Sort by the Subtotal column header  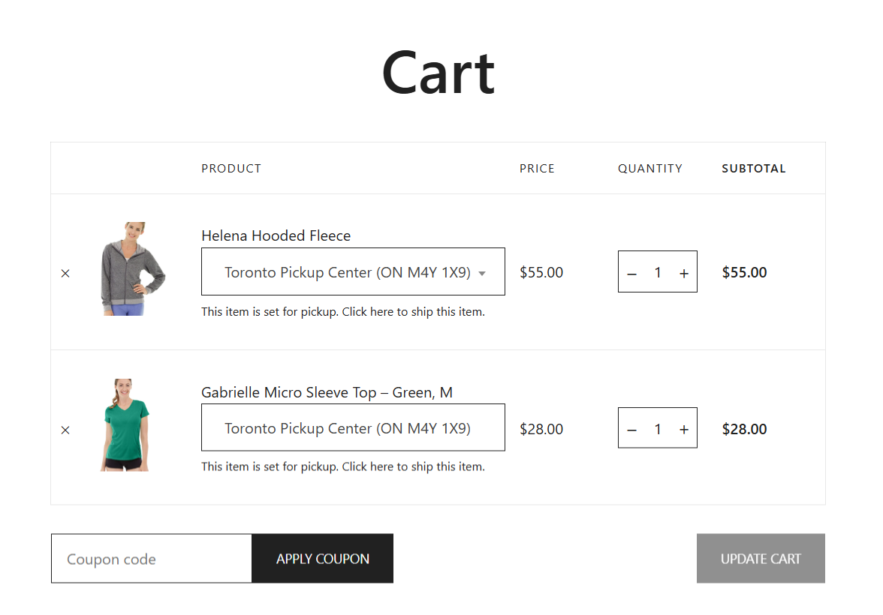pyautogui.click(x=753, y=168)
